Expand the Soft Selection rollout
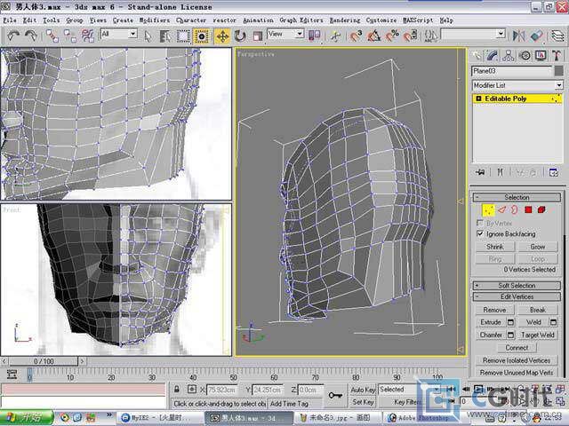Screen dimensions: 569x426 click(x=517, y=286)
